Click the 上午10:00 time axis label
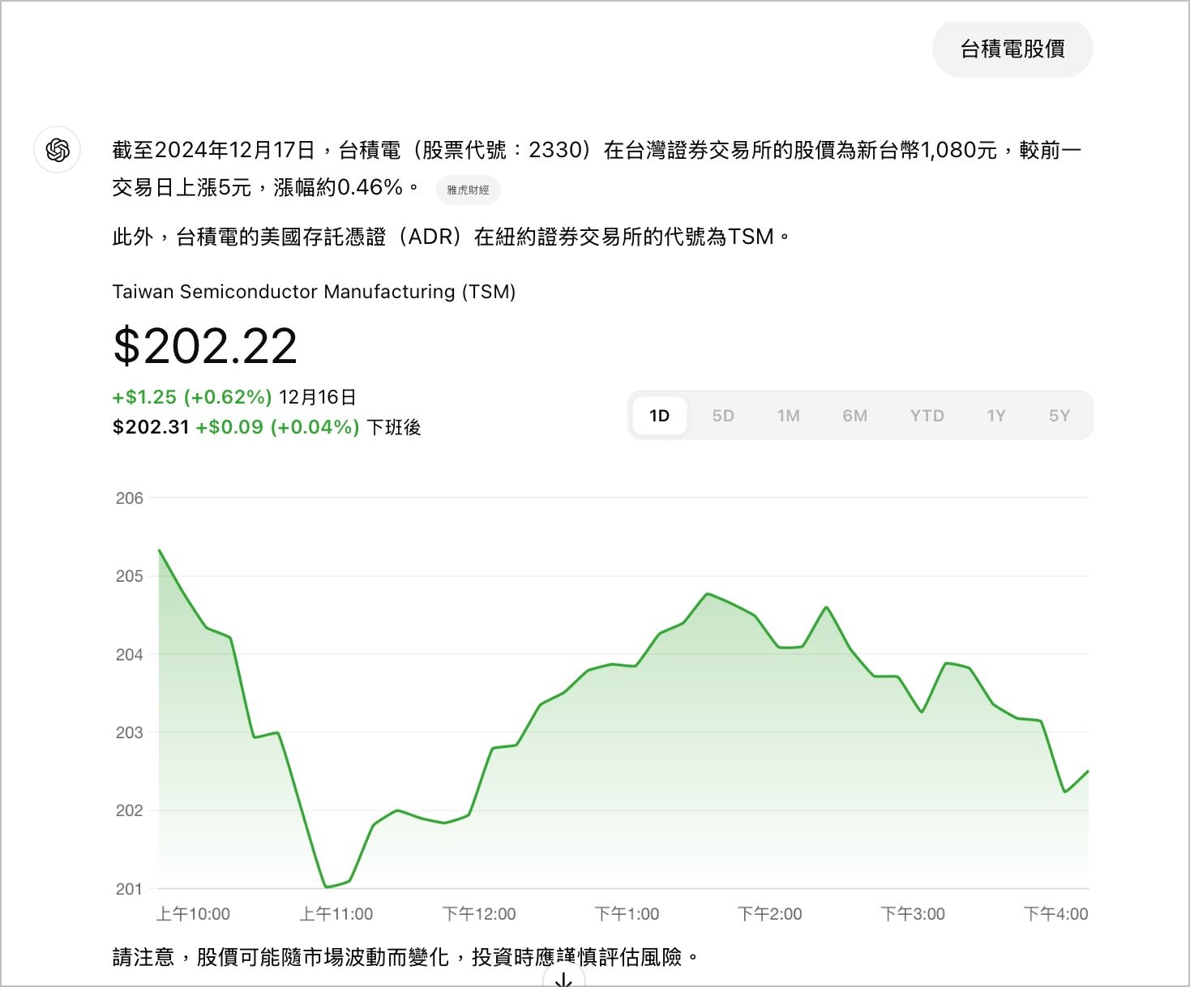 (x=193, y=914)
